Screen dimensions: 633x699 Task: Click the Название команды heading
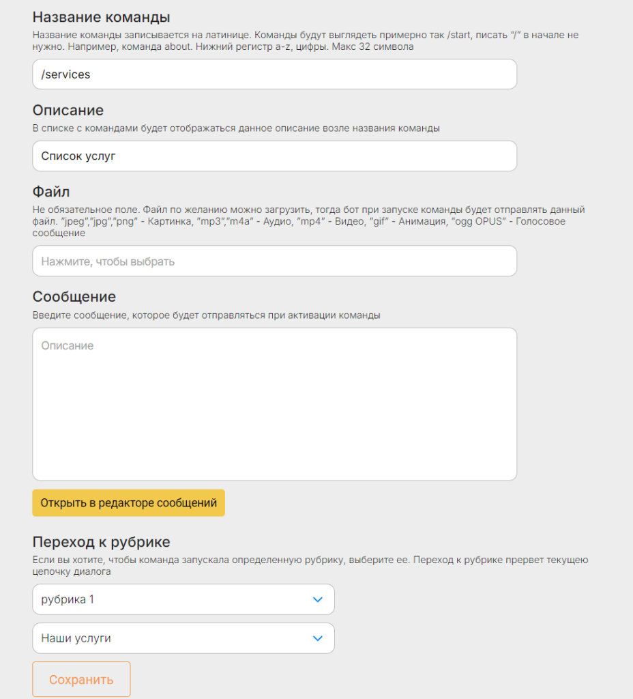click(102, 17)
